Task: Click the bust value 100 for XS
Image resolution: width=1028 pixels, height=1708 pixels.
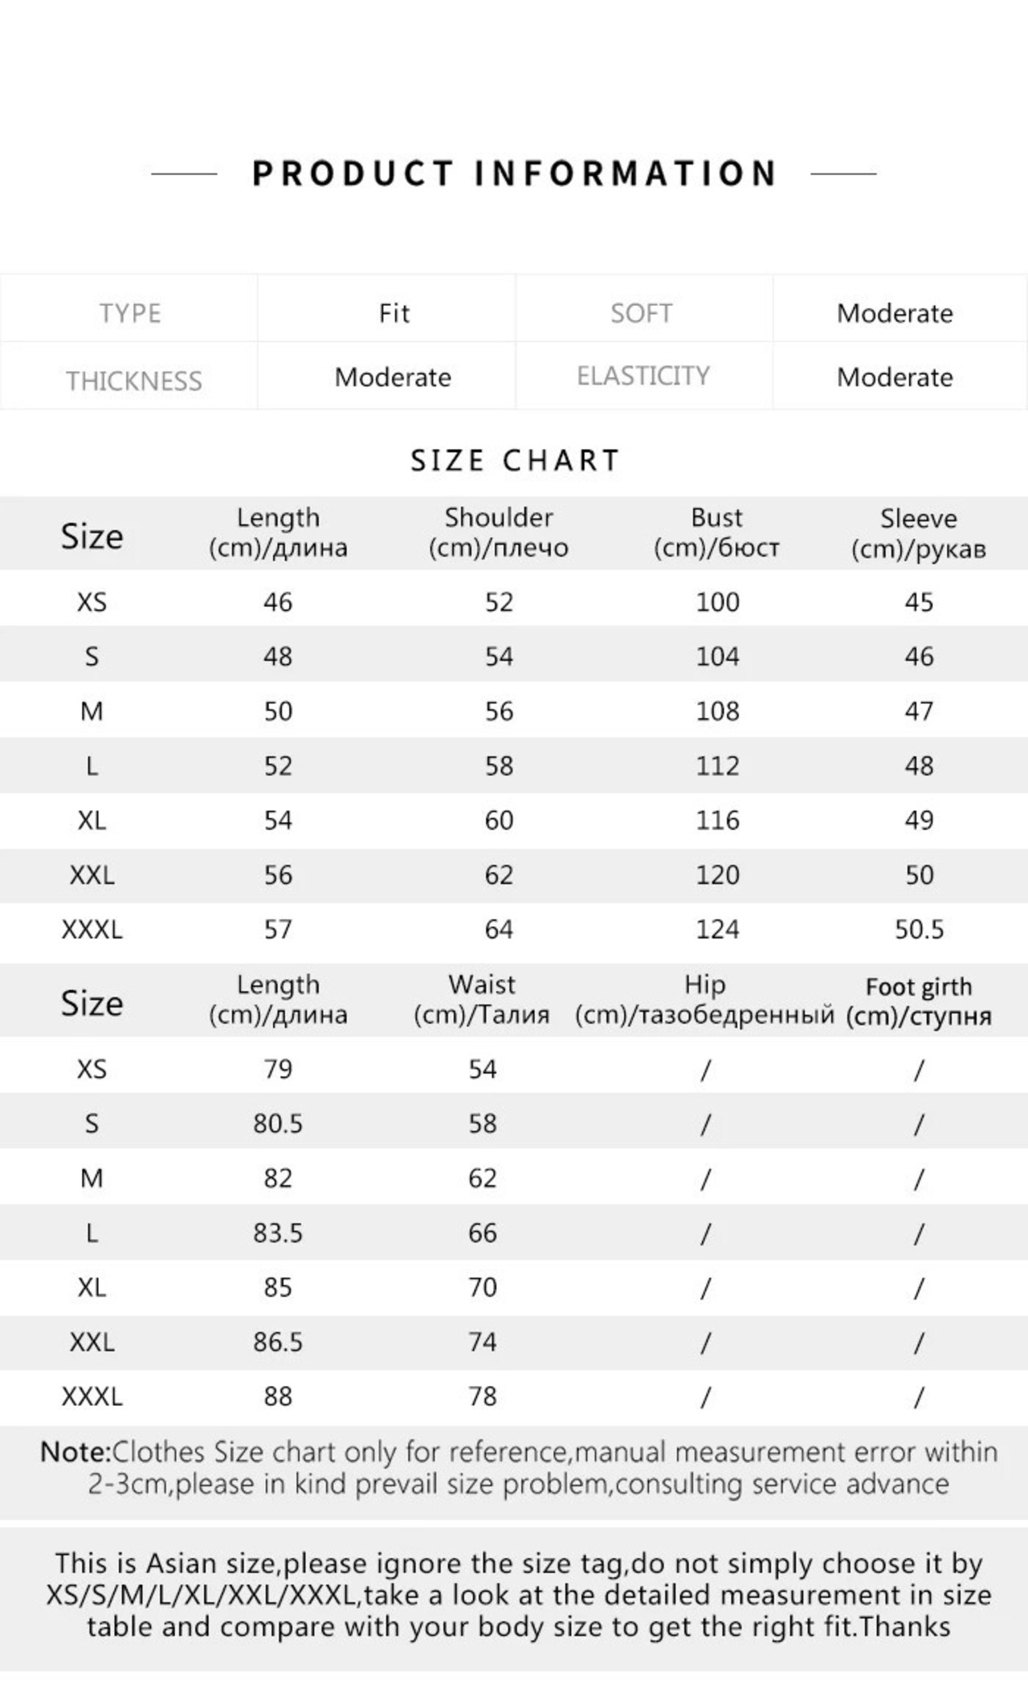Action: [717, 602]
